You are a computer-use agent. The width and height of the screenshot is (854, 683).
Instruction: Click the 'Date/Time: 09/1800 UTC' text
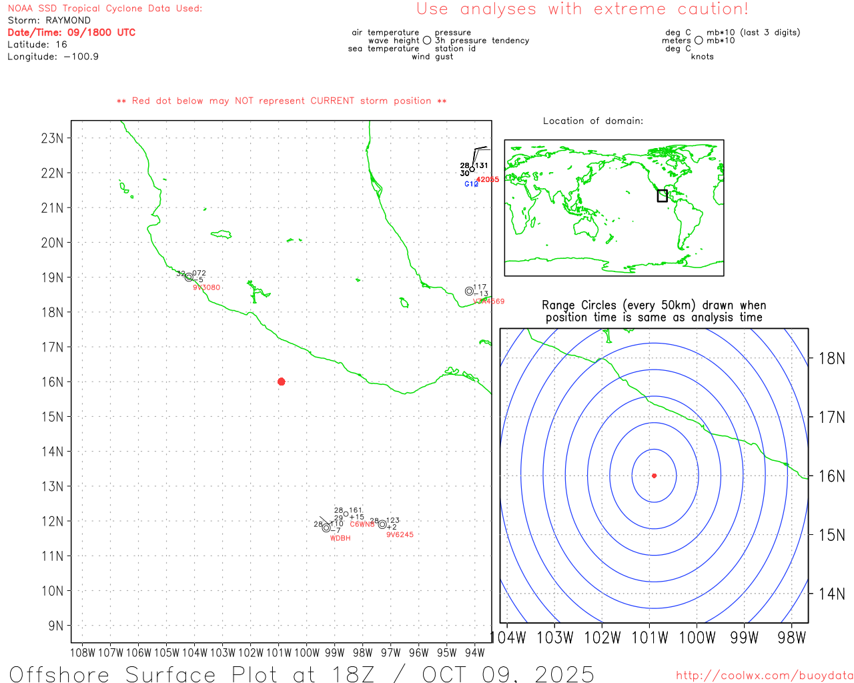pos(71,33)
